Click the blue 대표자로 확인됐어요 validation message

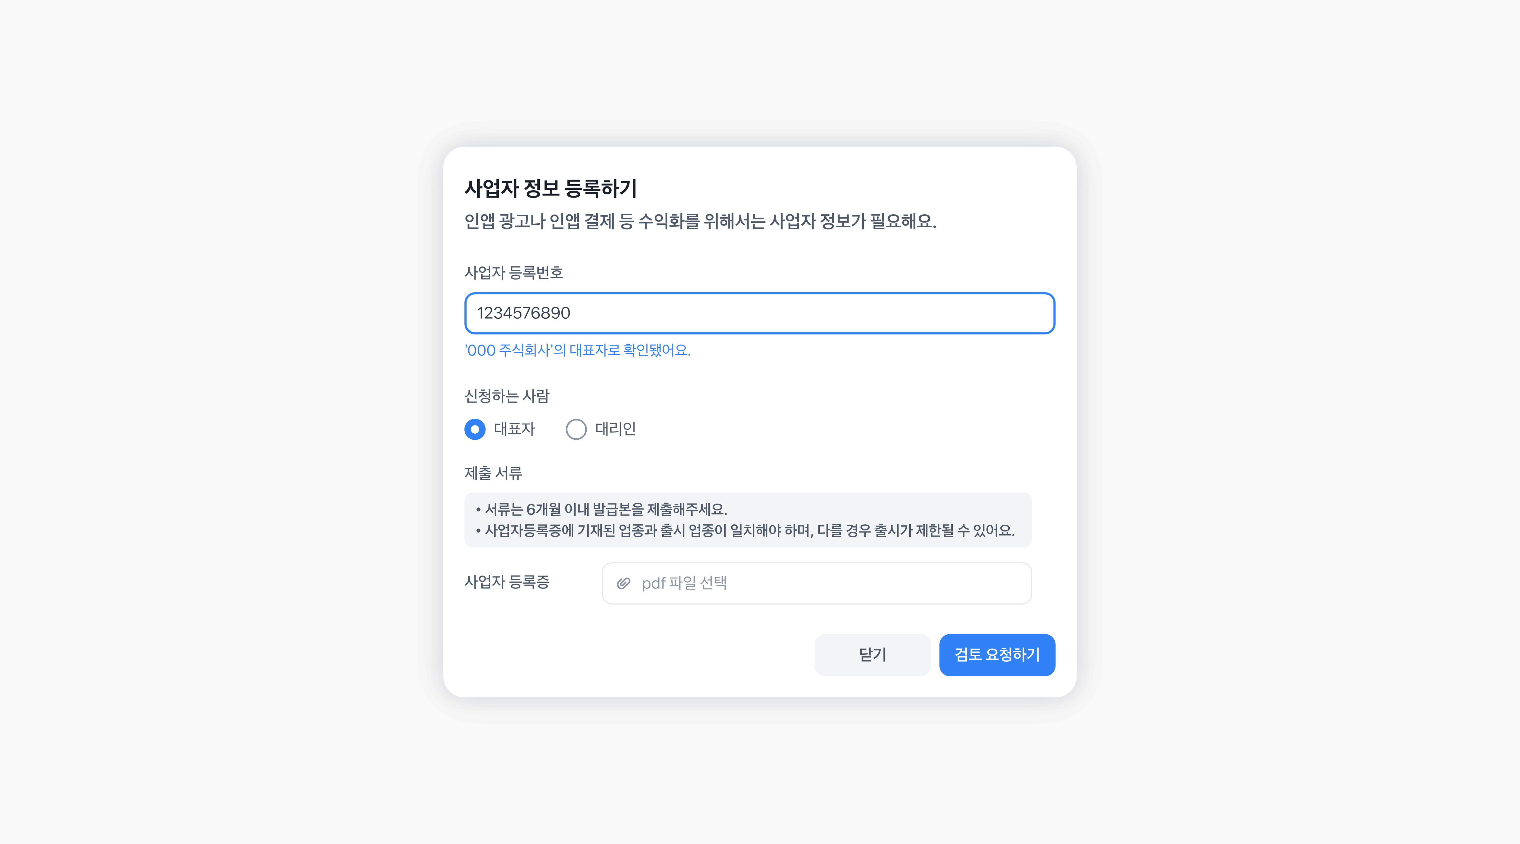click(x=577, y=350)
